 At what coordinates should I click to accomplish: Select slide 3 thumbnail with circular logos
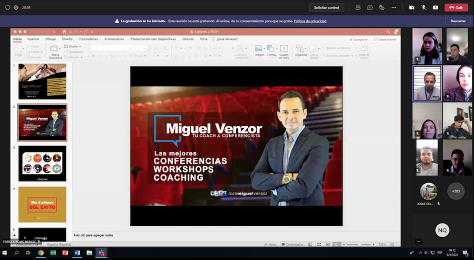coord(42,164)
